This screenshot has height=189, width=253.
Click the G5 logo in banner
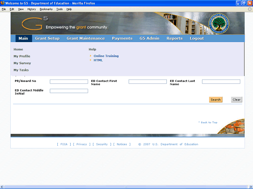pyautogui.click(x=35, y=23)
